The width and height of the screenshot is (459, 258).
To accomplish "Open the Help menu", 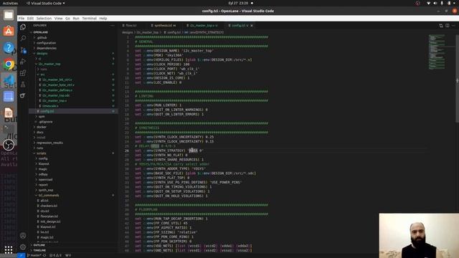I will pyautogui.click(x=103, y=19).
